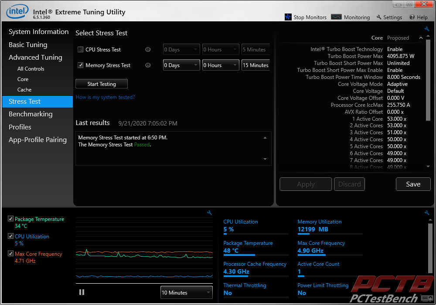The width and height of the screenshot is (436, 305).
Task: Open the 10 Minutes graph timespan dropdown
Action: click(186, 292)
